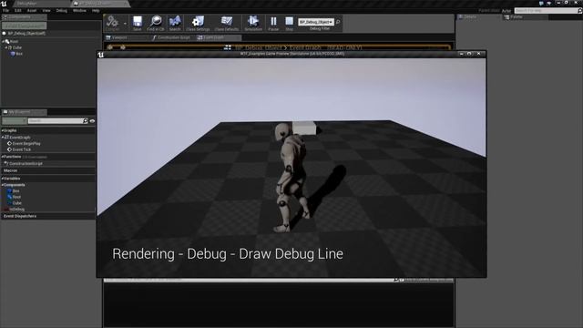Collapse the Components variables group
This screenshot has height=328, width=583.
click(x=2, y=185)
